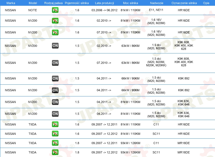Click petrol icon for TIIDA SC11 MR18DE
Viewport: 215px width, 157px height.
click(x=55, y=152)
